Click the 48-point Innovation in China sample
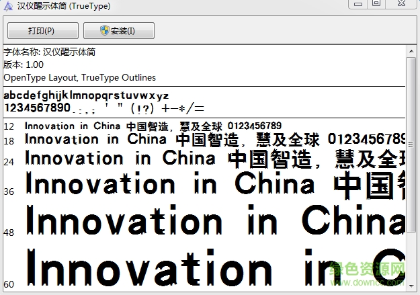This screenshot has width=420, height=295. pos(216,220)
